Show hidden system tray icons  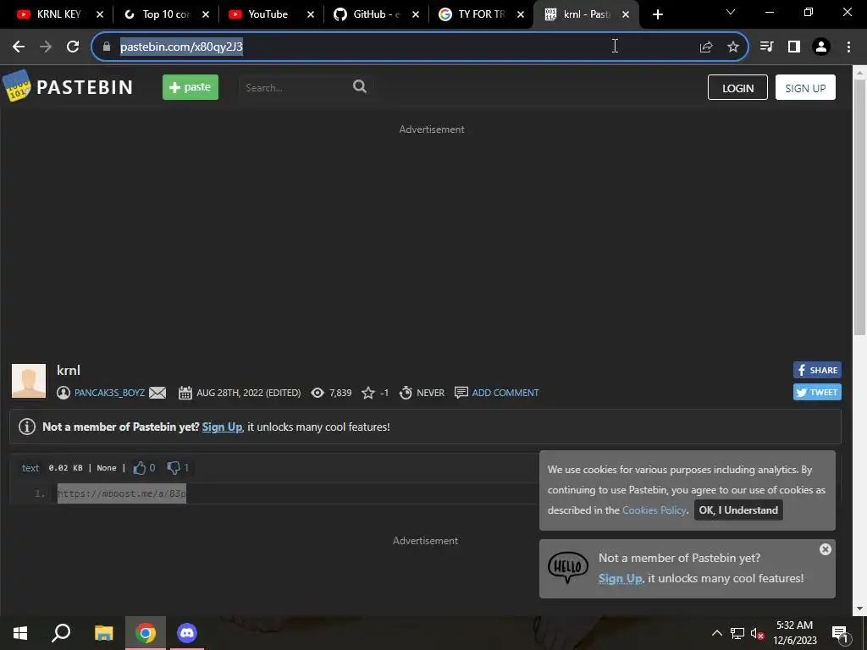click(x=716, y=633)
